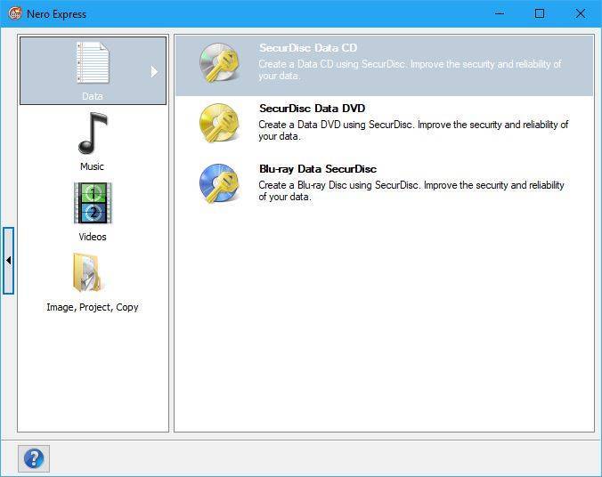Select the Videos label in sidebar
Viewport: 602px width, 477px height.
pyautogui.click(x=93, y=237)
